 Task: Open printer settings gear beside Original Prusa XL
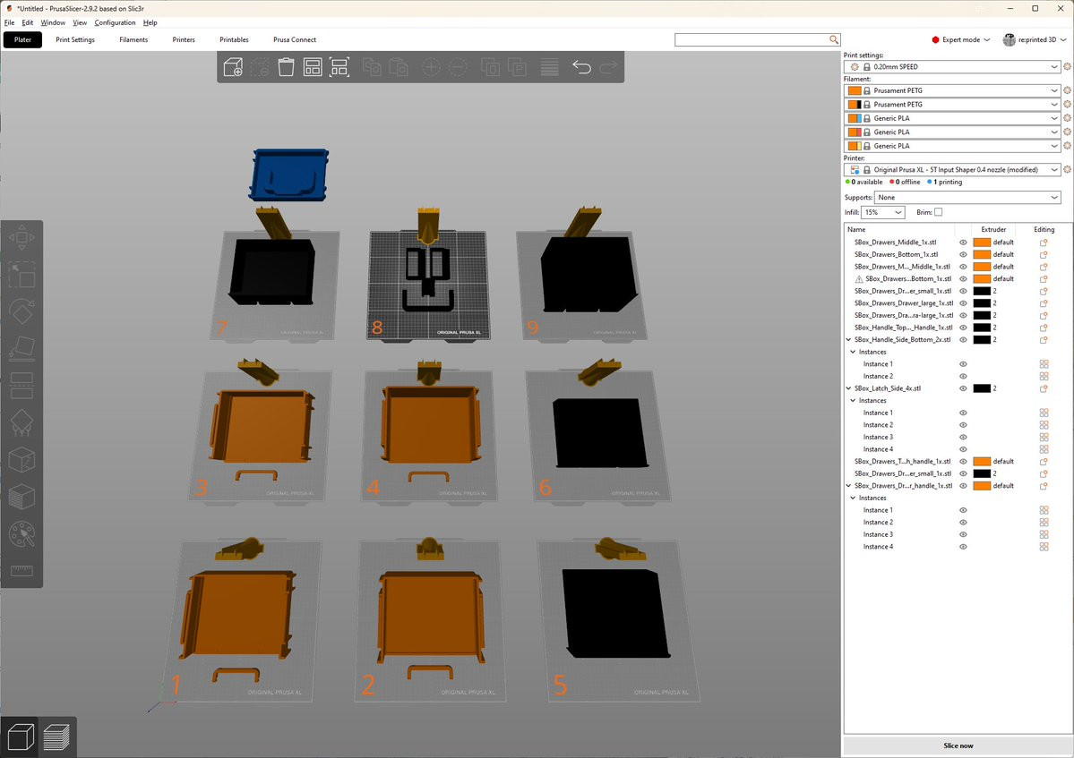1067,170
